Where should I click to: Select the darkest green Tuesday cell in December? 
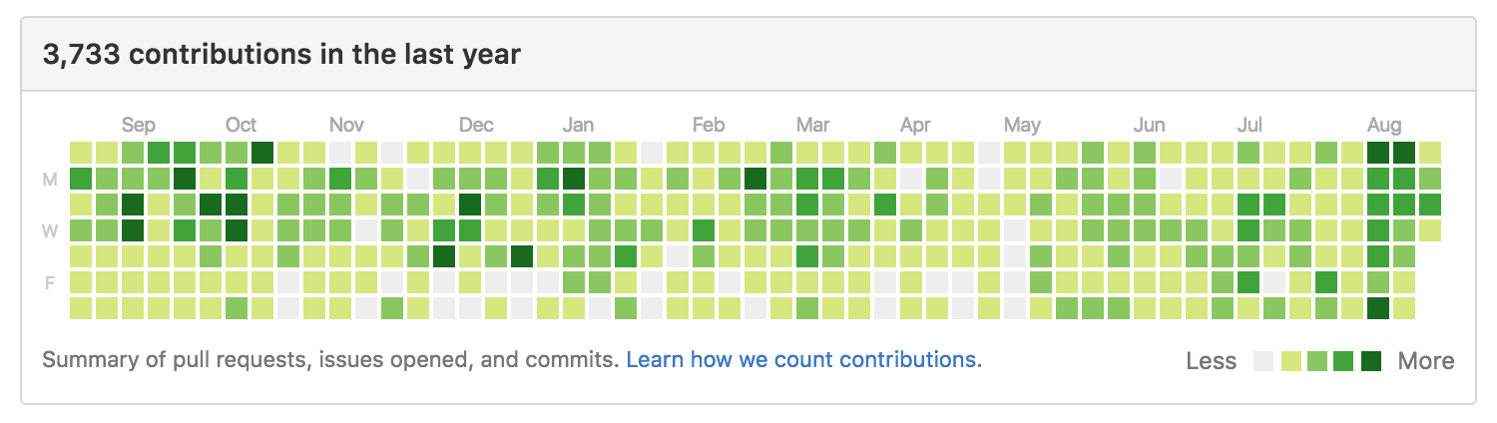click(x=470, y=204)
